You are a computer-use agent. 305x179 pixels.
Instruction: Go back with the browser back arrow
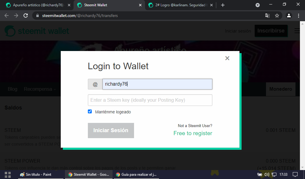[x=7, y=16]
